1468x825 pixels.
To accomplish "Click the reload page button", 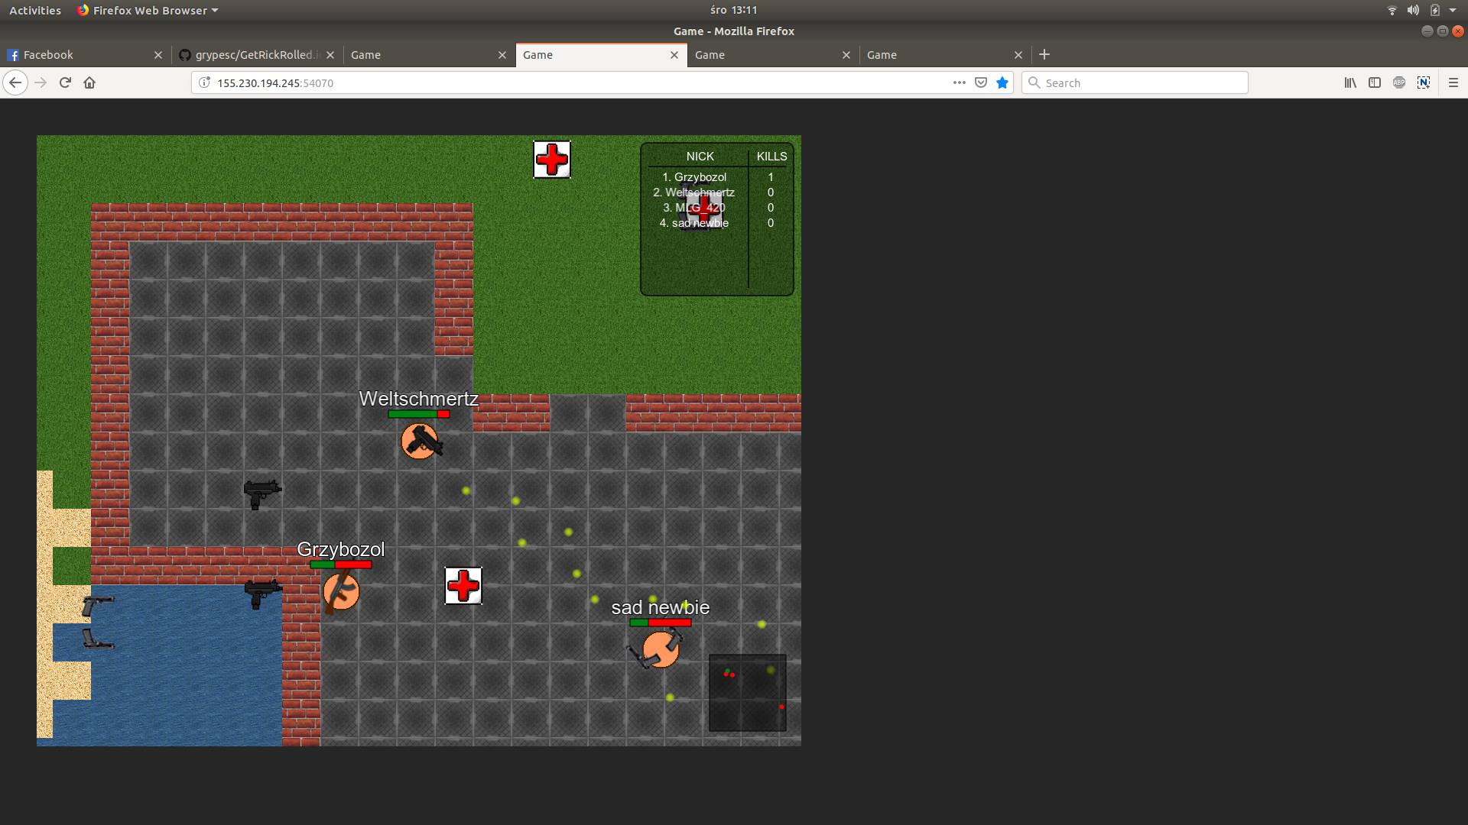I will pos(64,82).
